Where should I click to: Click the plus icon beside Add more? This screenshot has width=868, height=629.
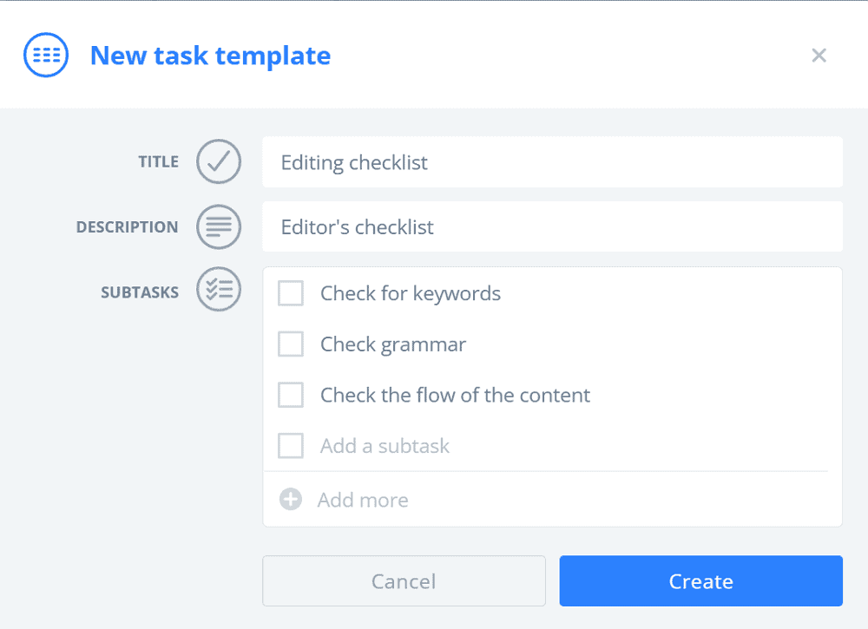[x=291, y=499]
